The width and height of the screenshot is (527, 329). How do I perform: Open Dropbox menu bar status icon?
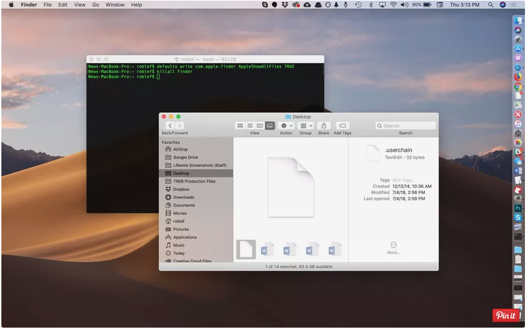[x=285, y=5]
